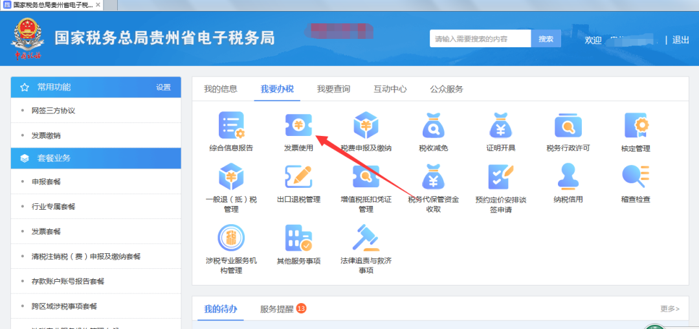This screenshot has height=329, width=699.
Task: Click the 搜索 button
Action: (x=546, y=39)
